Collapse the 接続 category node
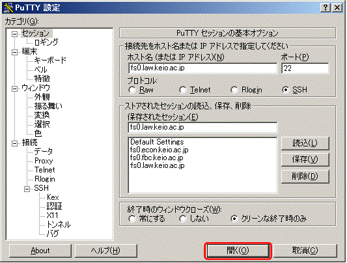This screenshot has width=347, height=263. 14,143
